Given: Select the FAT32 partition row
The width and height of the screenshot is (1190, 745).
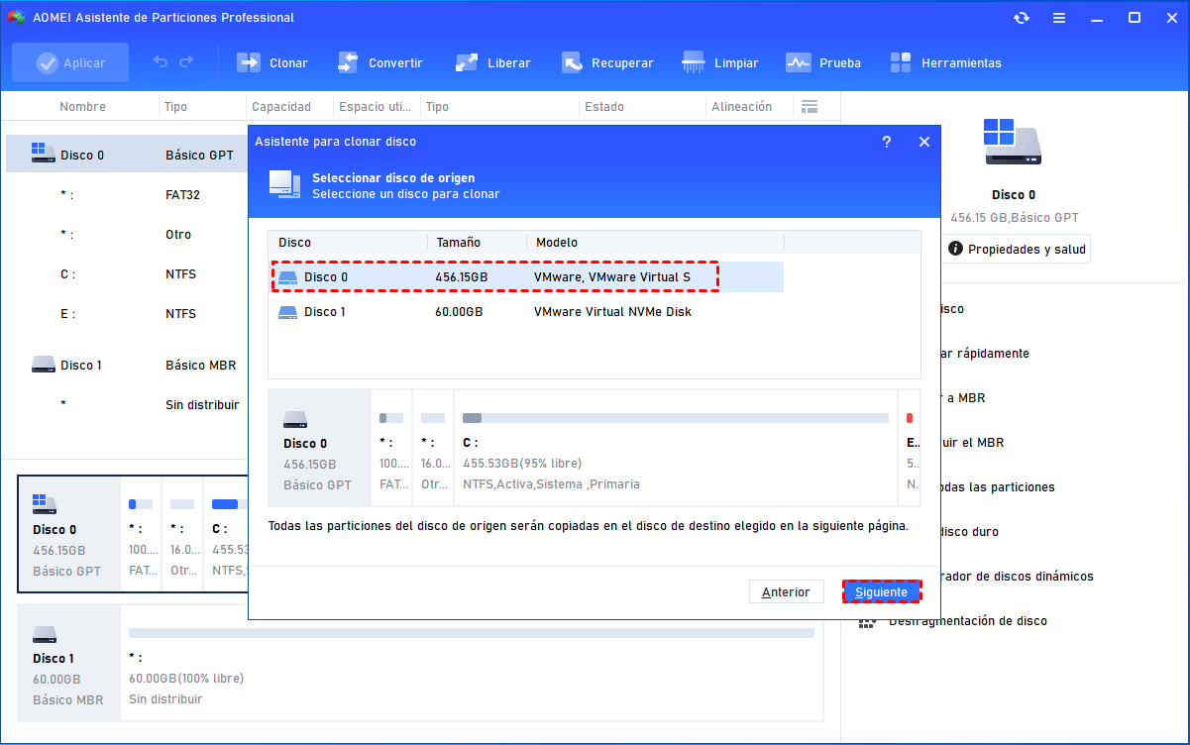Looking at the screenshot, I should [x=127, y=195].
